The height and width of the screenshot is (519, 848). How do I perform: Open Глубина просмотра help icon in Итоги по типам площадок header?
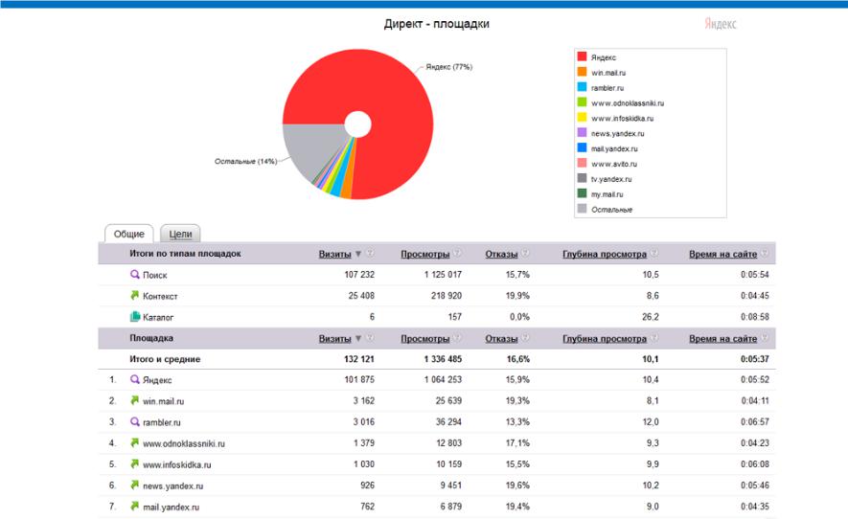point(654,254)
